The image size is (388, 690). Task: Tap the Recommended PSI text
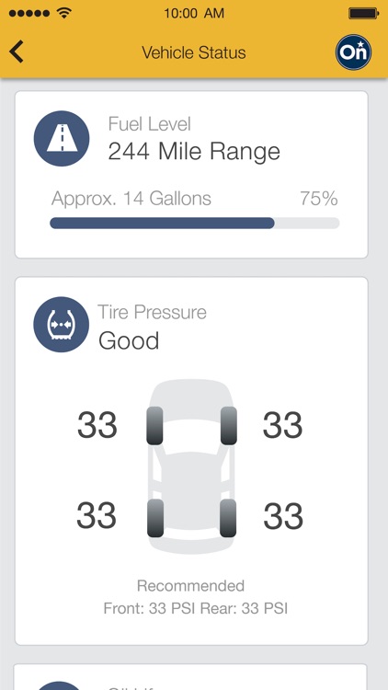pos(195,597)
